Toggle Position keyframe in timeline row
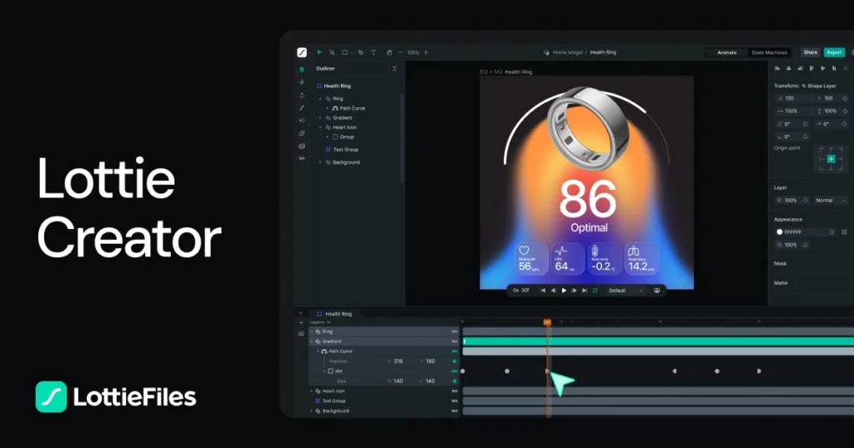The height and width of the screenshot is (448, 854). click(x=455, y=361)
